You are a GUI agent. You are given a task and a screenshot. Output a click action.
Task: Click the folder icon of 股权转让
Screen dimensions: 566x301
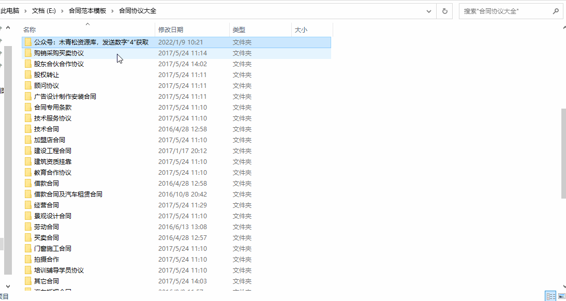click(x=28, y=74)
